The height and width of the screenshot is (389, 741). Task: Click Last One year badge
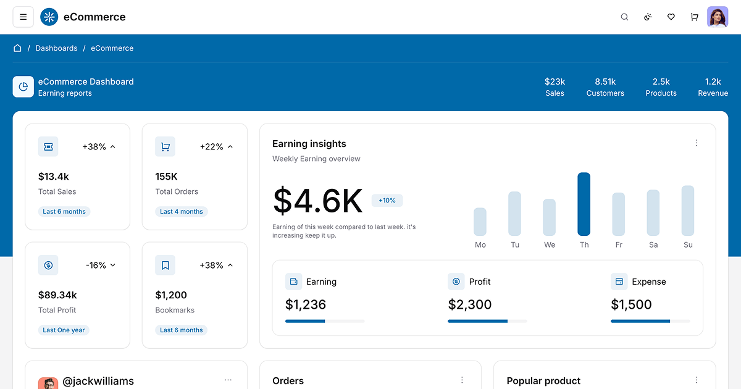(64, 330)
